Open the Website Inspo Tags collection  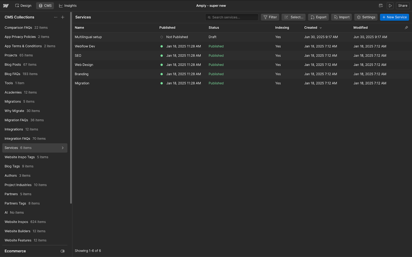tap(35, 157)
